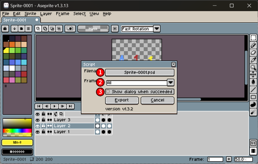The height and width of the screenshot is (164, 258).
Task: Click the add frame plus button
Action: [x=229, y=159]
